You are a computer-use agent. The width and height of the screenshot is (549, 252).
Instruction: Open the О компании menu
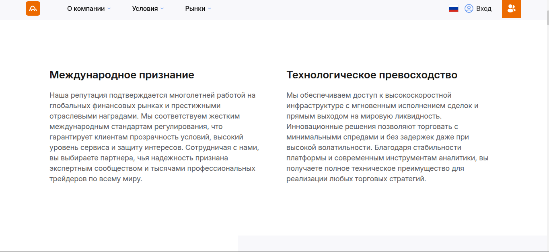[x=86, y=8]
